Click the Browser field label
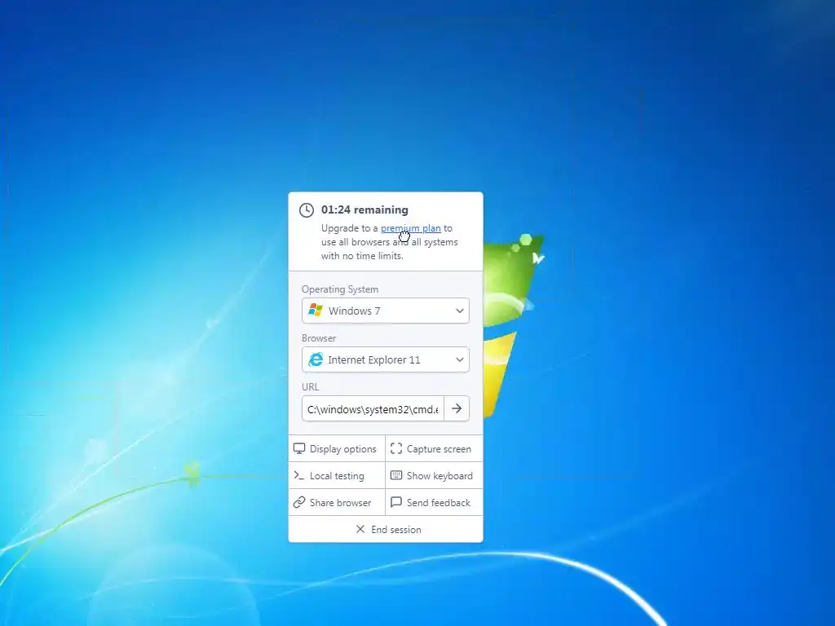835x626 pixels. point(319,338)
